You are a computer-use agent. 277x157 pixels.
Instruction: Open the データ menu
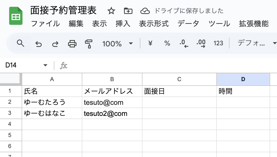188,24
